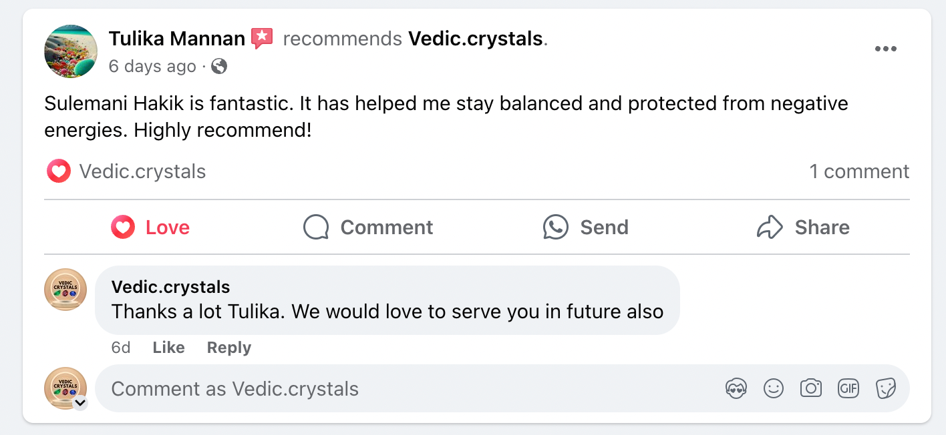Switch commenting profile via avatar dropdown arrow

(80, 402)
